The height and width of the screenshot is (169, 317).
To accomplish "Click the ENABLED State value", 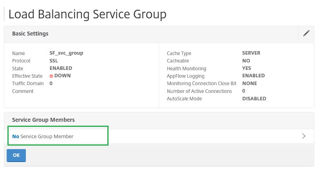I will (x=61, y=68).
